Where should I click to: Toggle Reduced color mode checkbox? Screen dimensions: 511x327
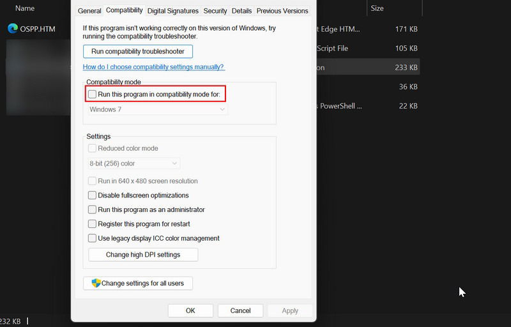pos(92,148)
